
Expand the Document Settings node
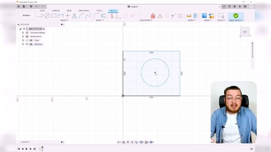23,33
